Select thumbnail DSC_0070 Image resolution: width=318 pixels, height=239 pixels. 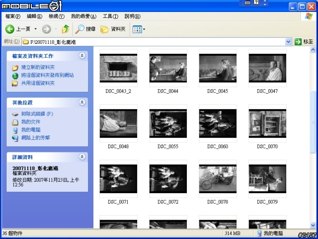267,123
